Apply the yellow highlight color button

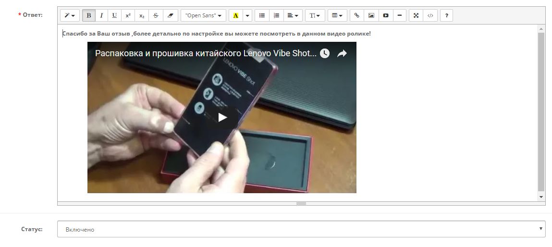236,15
